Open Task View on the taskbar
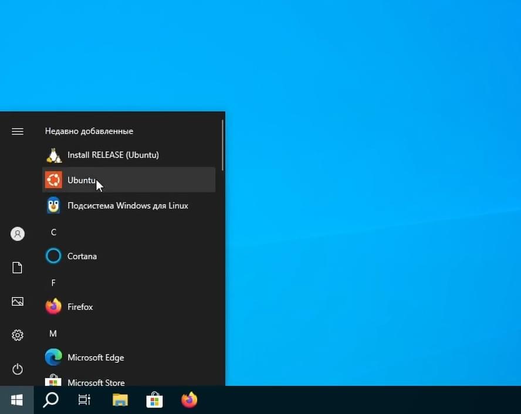Image resolution: width=521 pixels, height=414 pixels. pyautogui.click(x=84, y=400)
